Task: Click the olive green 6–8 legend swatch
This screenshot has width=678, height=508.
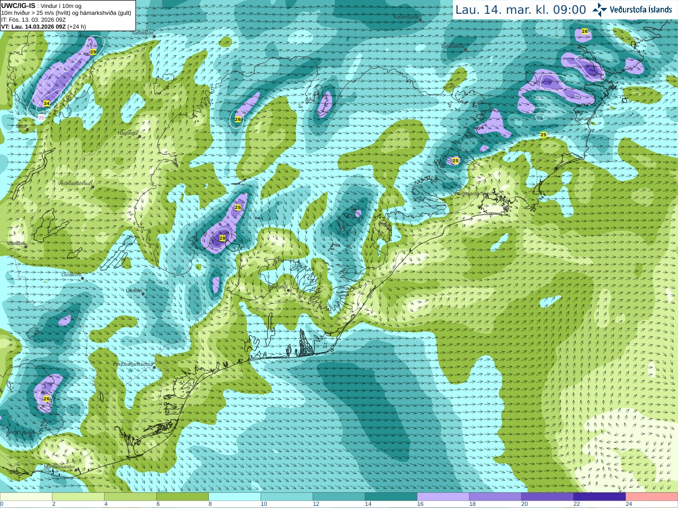Action: click(x=182, y=497)
